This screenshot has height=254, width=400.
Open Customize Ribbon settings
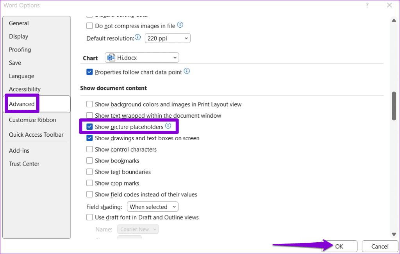pos(32,120)
